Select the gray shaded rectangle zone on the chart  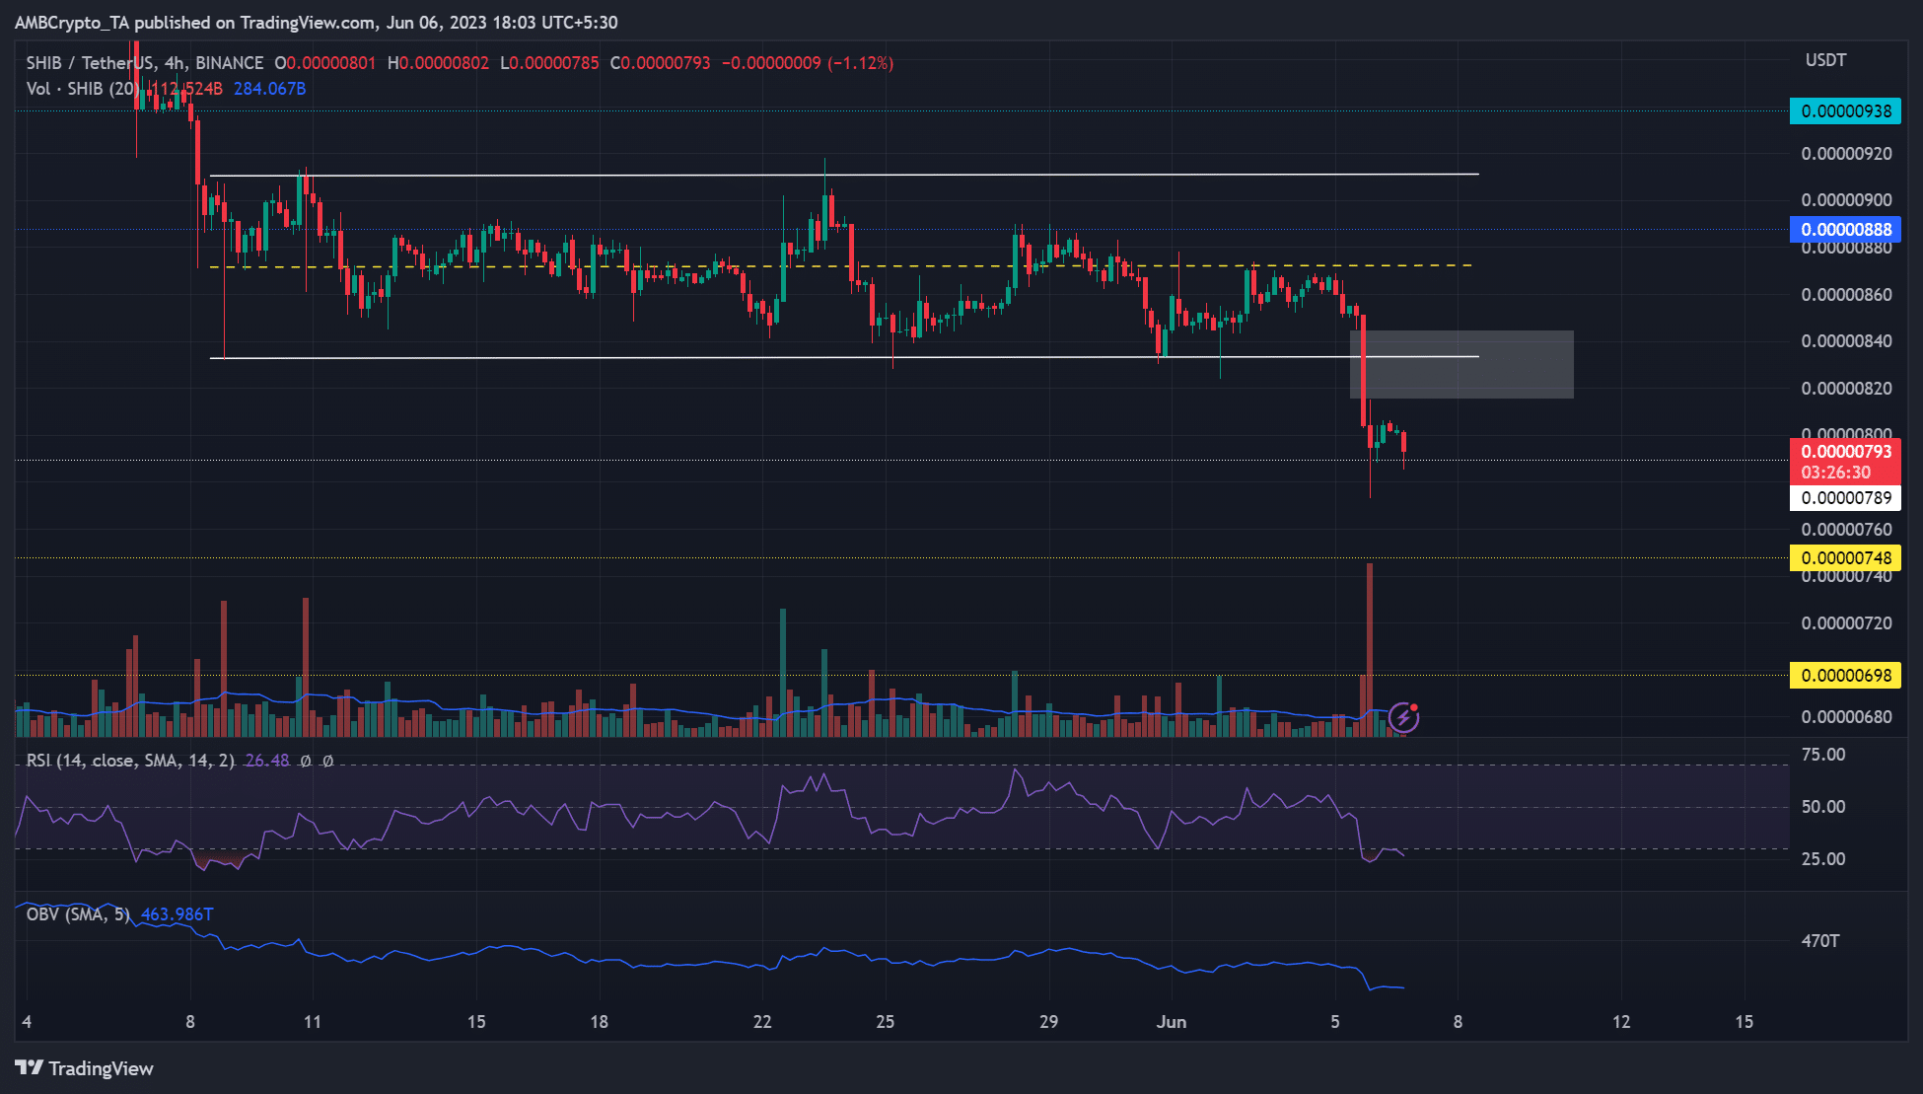click(1461, 364)
